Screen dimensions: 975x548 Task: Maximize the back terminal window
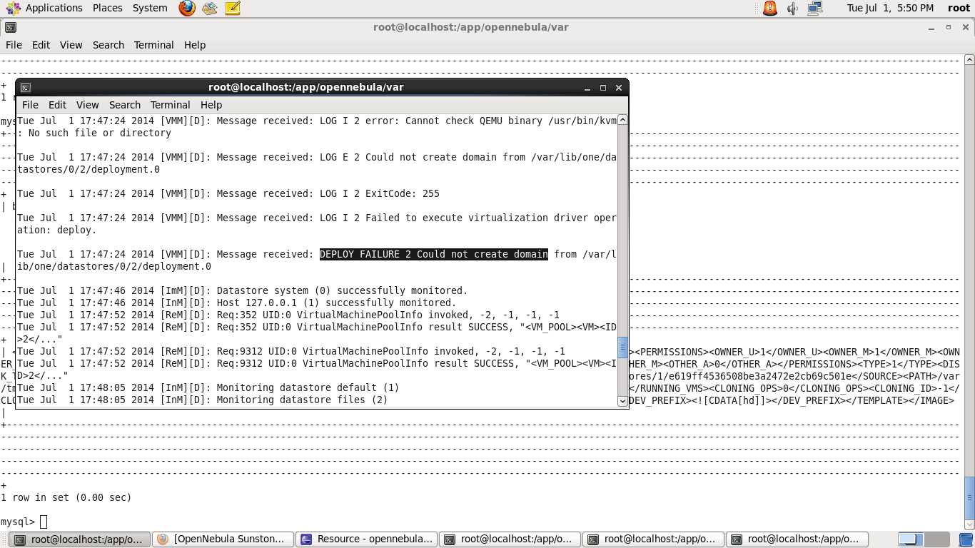point(948,28)
